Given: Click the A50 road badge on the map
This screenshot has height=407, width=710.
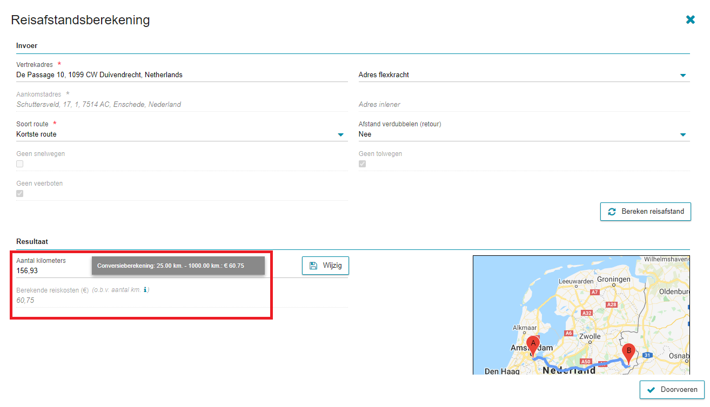Looking at the screenshot, I should tap(586, 362).
